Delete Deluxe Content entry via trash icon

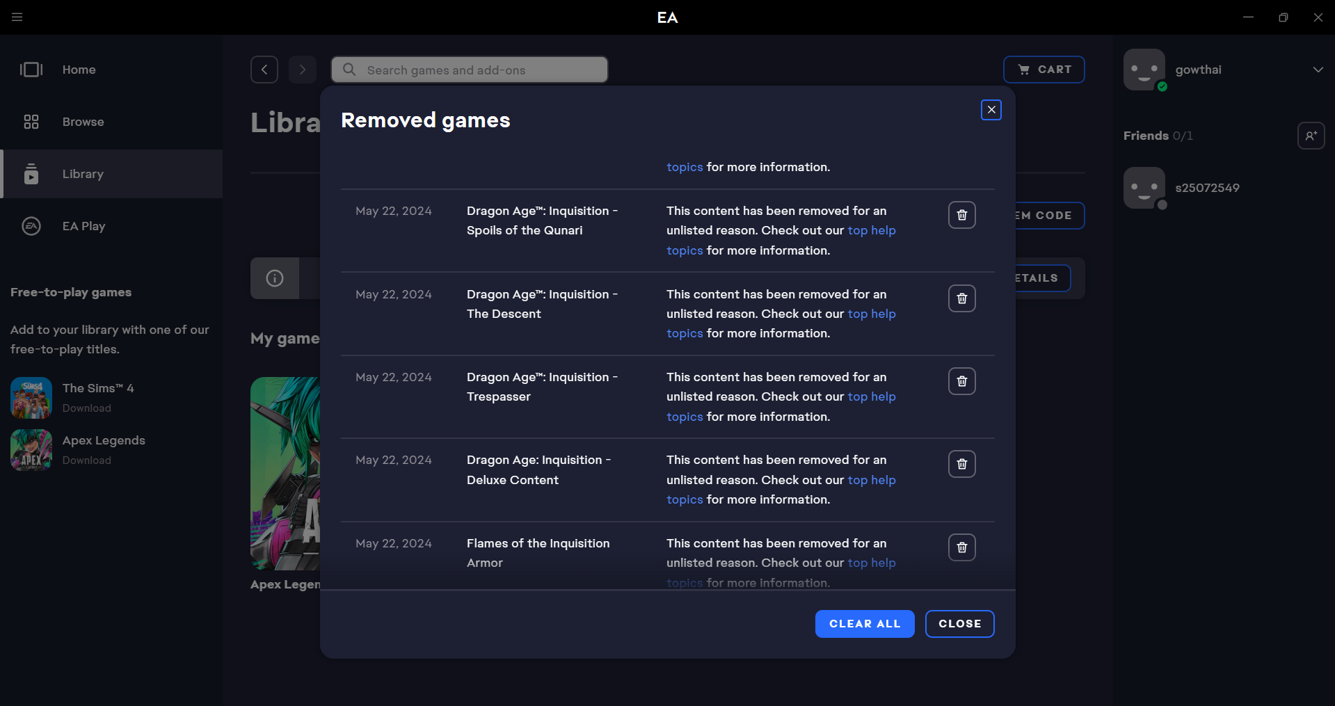click(x=961, y=464)
